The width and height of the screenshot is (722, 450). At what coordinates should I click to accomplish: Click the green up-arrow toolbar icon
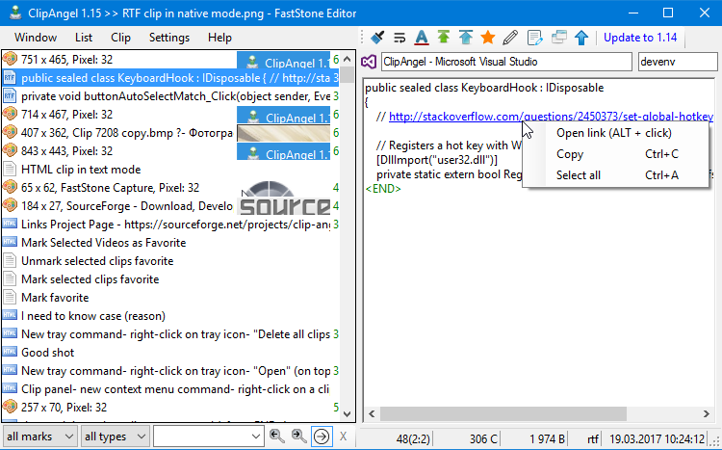click(x=444, y=38)
